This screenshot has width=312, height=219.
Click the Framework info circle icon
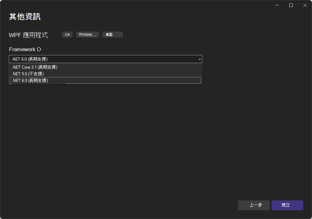coord(39,49)
